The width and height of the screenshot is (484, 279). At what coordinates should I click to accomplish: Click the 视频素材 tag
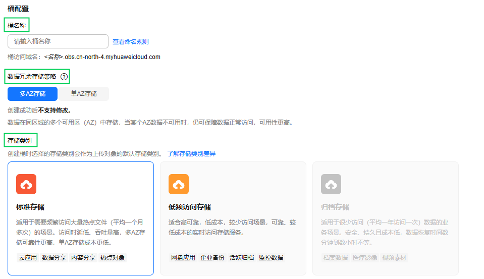pos(394,258)
